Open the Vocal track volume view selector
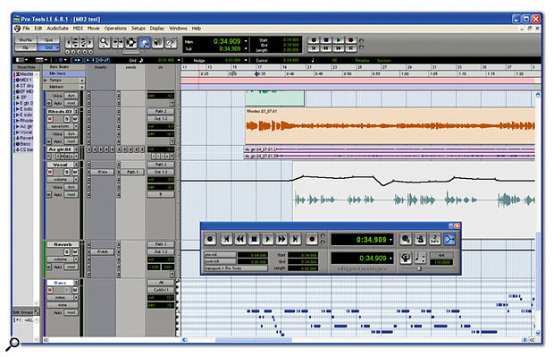 tap(63, 179)
